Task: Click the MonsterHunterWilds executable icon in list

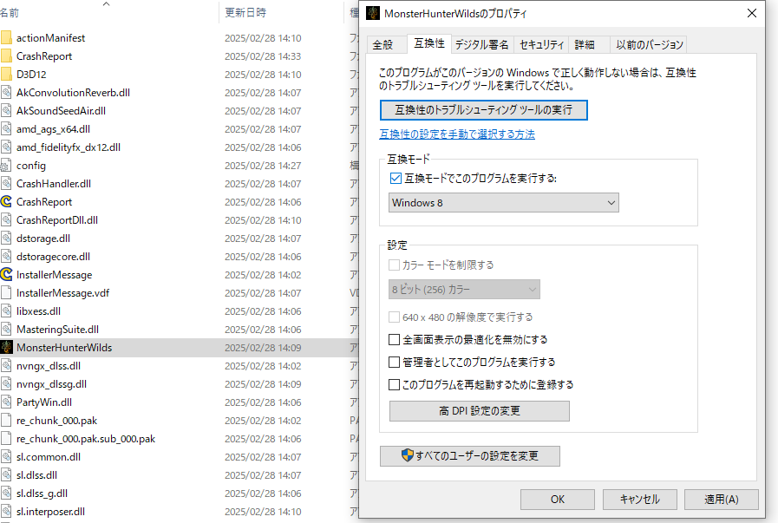Action: tap(6, 347)
